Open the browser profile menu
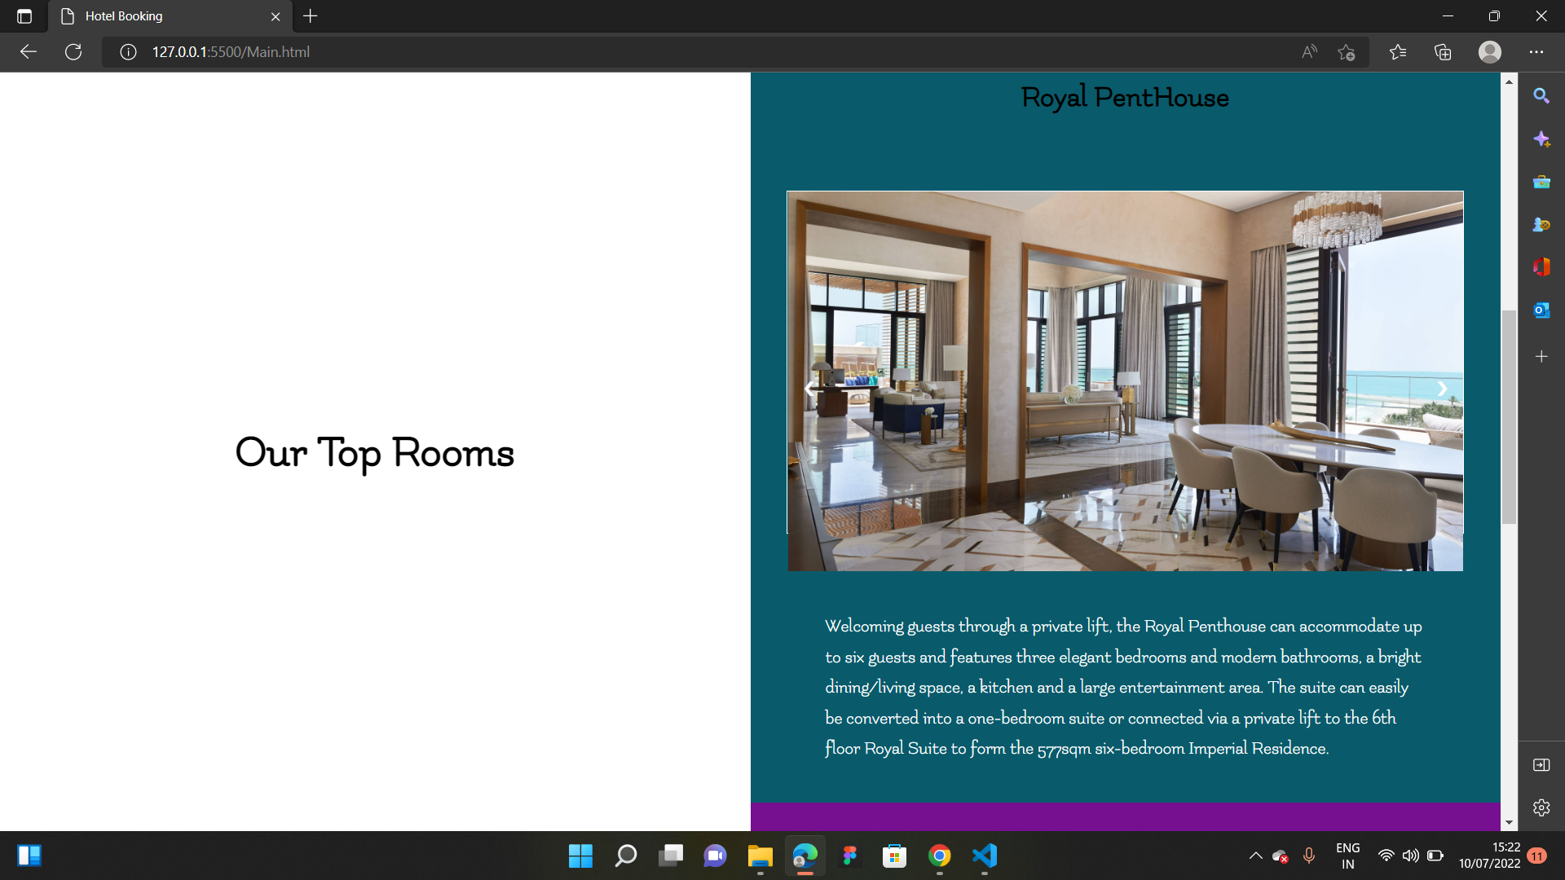 click(1491, 51)
